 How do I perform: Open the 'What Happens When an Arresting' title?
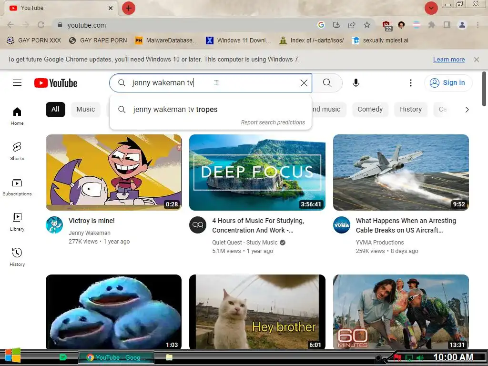pyautogui.click(x=406, y=225)
